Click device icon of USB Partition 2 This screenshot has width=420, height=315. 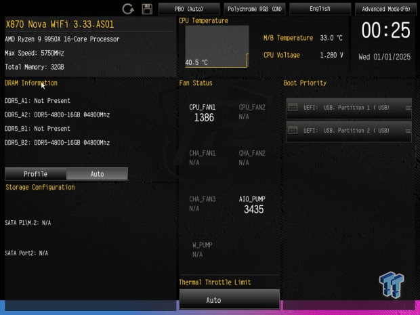click(293, 131)
